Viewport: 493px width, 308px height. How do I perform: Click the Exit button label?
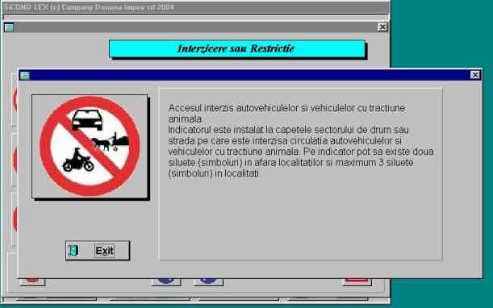[104, 251]
